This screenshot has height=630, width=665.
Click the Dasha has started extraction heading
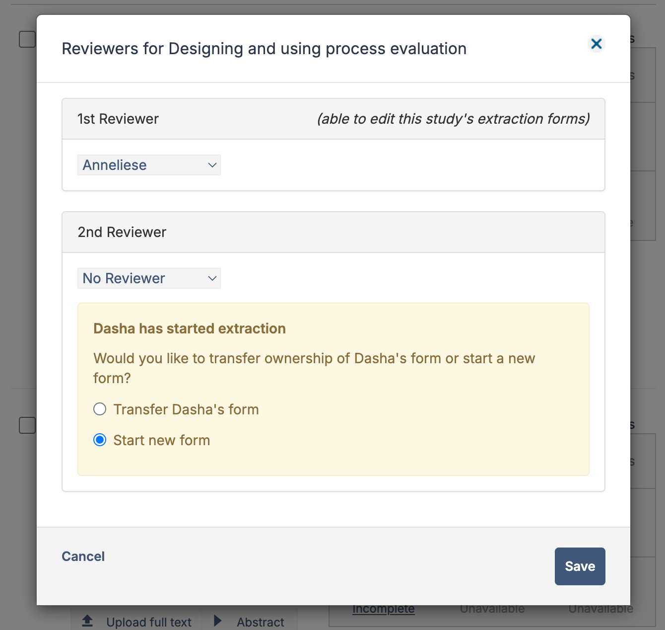point(190,328)
